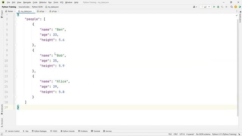Click the Python Training breadcrumb
The width and height of the screenshot is (242, 136).
[x=9, y=7]
